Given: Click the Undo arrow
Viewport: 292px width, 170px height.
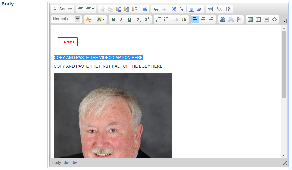Looking at the screenshot, I should [156, 9].
